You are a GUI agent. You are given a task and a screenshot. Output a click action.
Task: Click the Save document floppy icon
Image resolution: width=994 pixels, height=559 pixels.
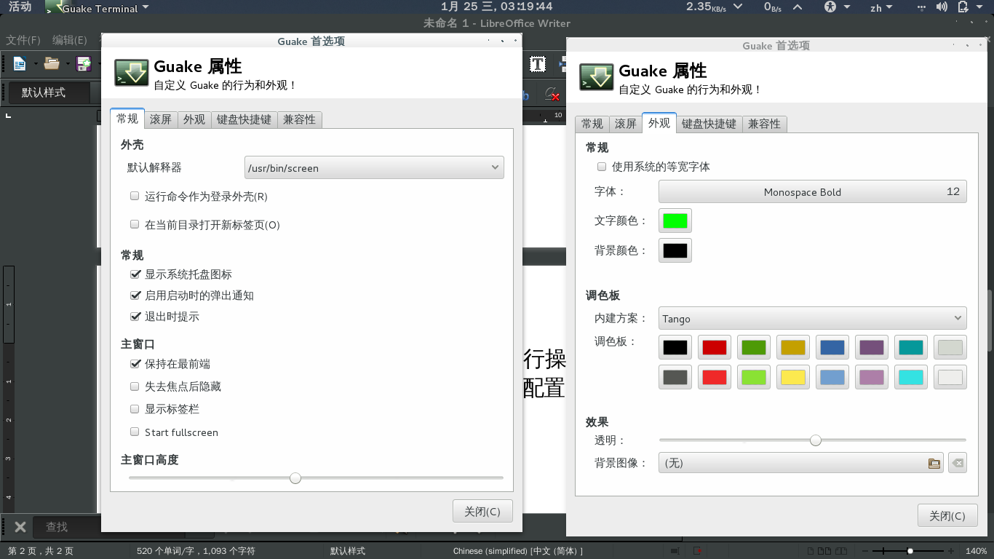tap(84, 64)
